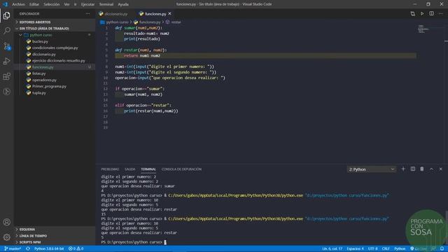448x252 pixels.
Task: Select the TERMINAL panel tab
Action: click(148, 169)
